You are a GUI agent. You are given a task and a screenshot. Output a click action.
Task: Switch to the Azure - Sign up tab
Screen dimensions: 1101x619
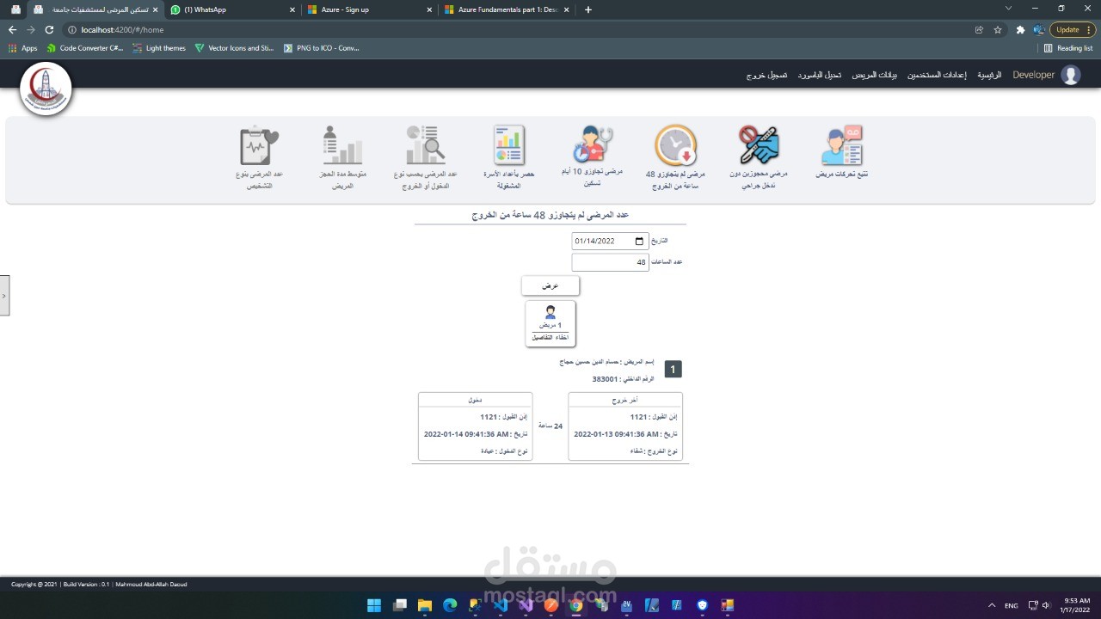(x=370, y=9)
